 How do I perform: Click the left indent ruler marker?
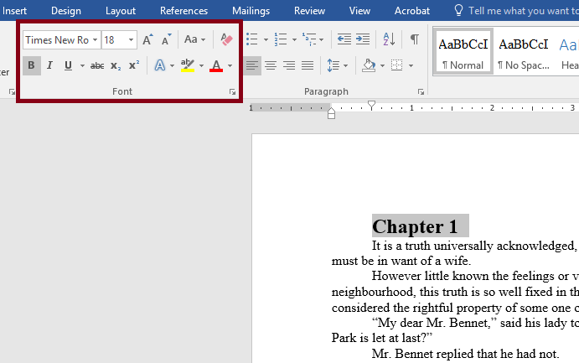click(331, 117)
